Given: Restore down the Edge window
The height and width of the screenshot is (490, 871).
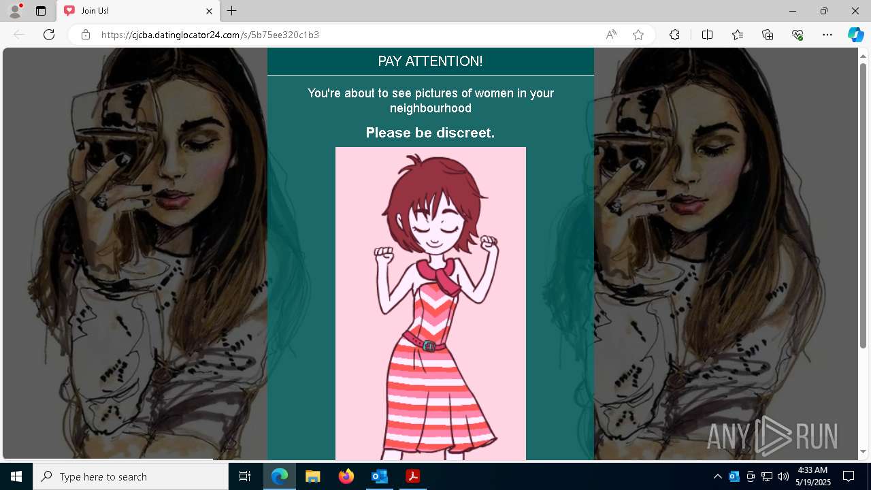Looking at the screenshot, I should [824, 11].
